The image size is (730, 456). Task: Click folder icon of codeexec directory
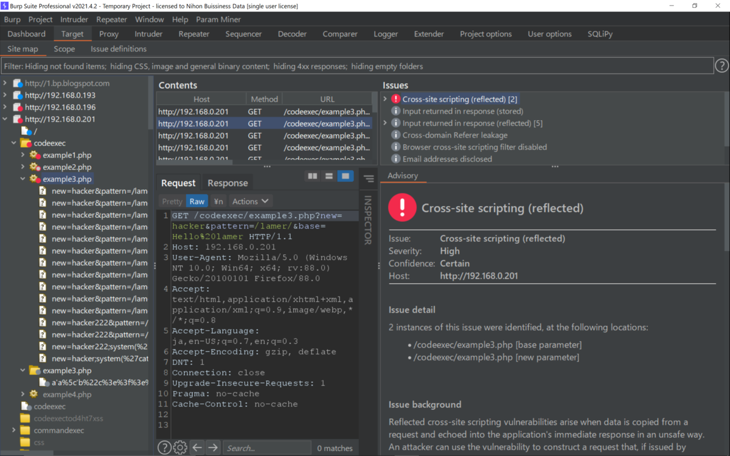pos(26,143)
